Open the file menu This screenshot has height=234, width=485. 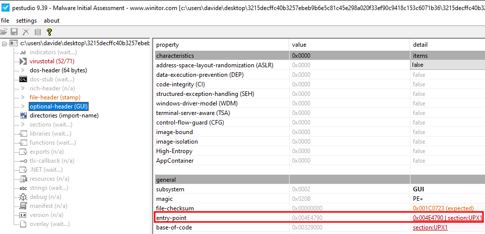pyautogui.click(x=5, y=21)
